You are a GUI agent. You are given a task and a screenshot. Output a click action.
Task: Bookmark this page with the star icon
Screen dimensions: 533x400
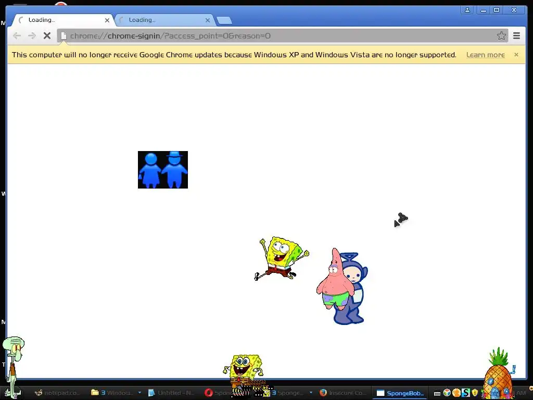(x=501, y=36)
